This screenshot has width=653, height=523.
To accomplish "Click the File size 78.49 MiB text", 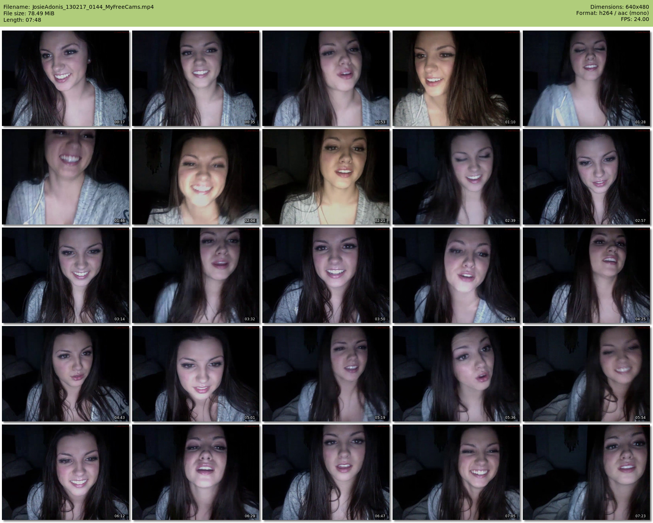I will coord(29,13).
